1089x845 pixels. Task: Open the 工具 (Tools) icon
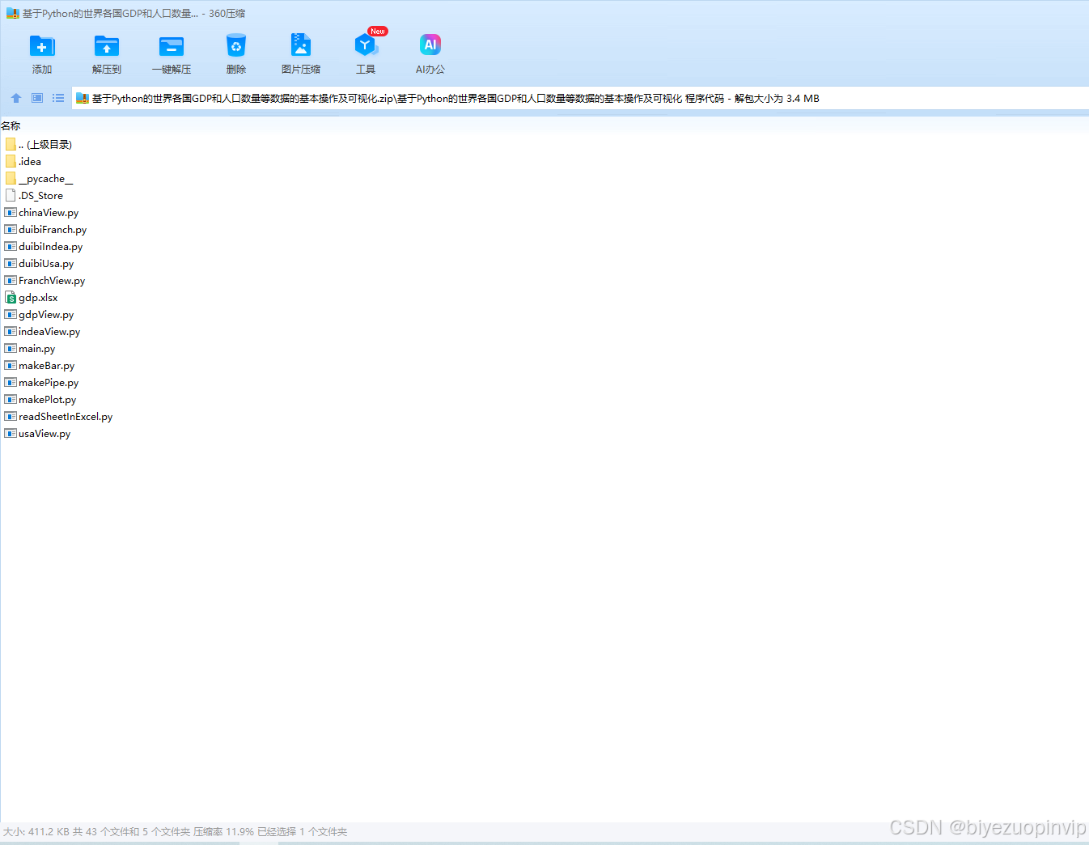click(366, 46)
